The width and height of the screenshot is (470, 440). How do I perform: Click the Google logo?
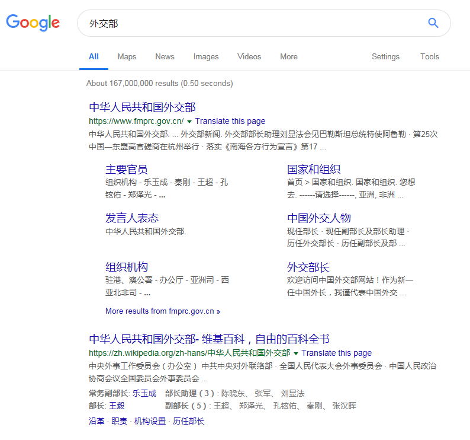[33, 23]
